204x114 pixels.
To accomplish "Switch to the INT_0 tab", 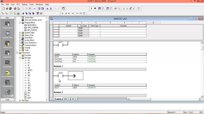I will [74, 99].
